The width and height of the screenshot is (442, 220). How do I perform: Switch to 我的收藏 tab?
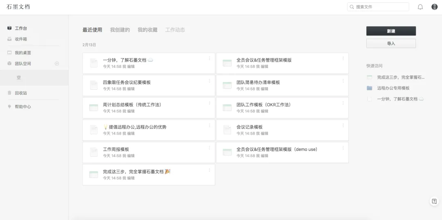[147, 30]
